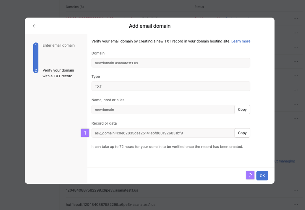Copy the newdomain host name value
Screen dimensions: 305x210
click(242, 110)
